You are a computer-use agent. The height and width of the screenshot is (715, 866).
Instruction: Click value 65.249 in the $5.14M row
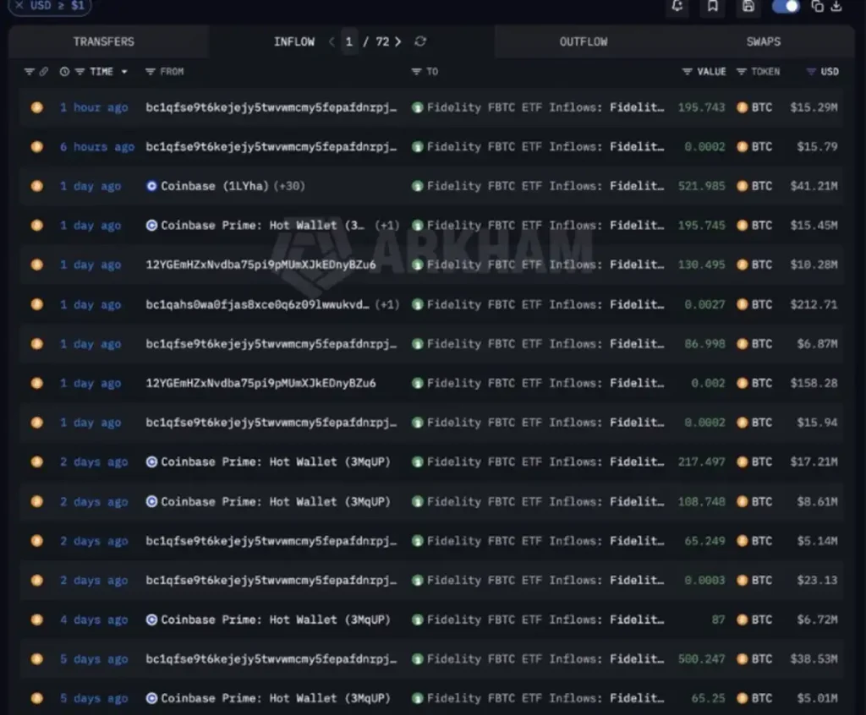coord(704,541)
